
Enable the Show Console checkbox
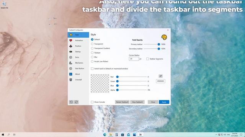coord(92,102)
